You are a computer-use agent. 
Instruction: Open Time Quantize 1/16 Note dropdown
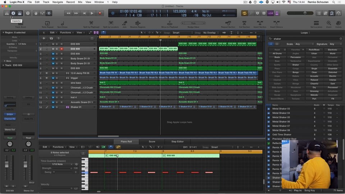tap(57, 164)
